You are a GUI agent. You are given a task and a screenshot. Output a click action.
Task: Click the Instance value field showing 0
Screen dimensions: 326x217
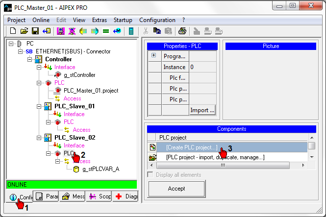(x=203, y=67)
